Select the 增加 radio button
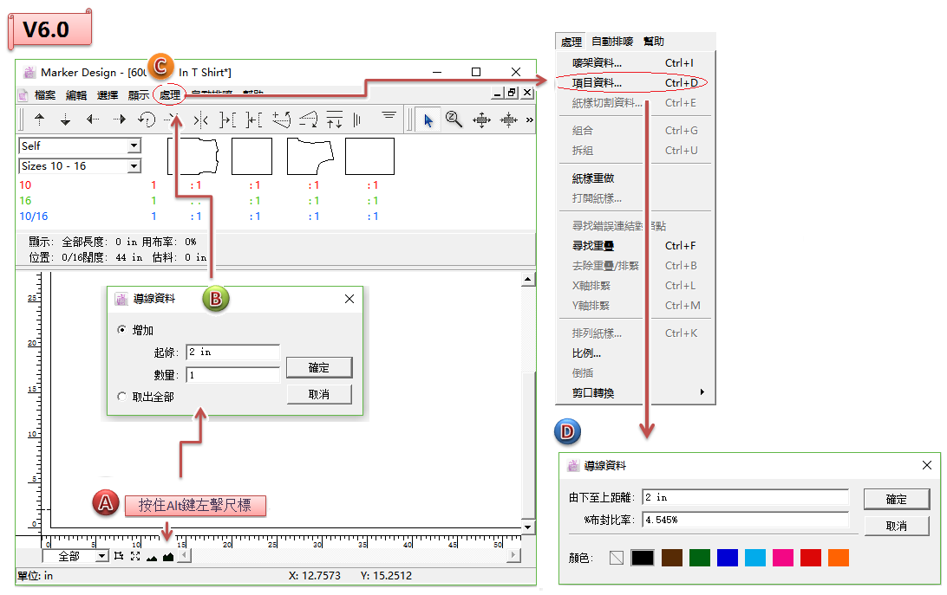Screen dimensions: 947x595 pos(121,330)
